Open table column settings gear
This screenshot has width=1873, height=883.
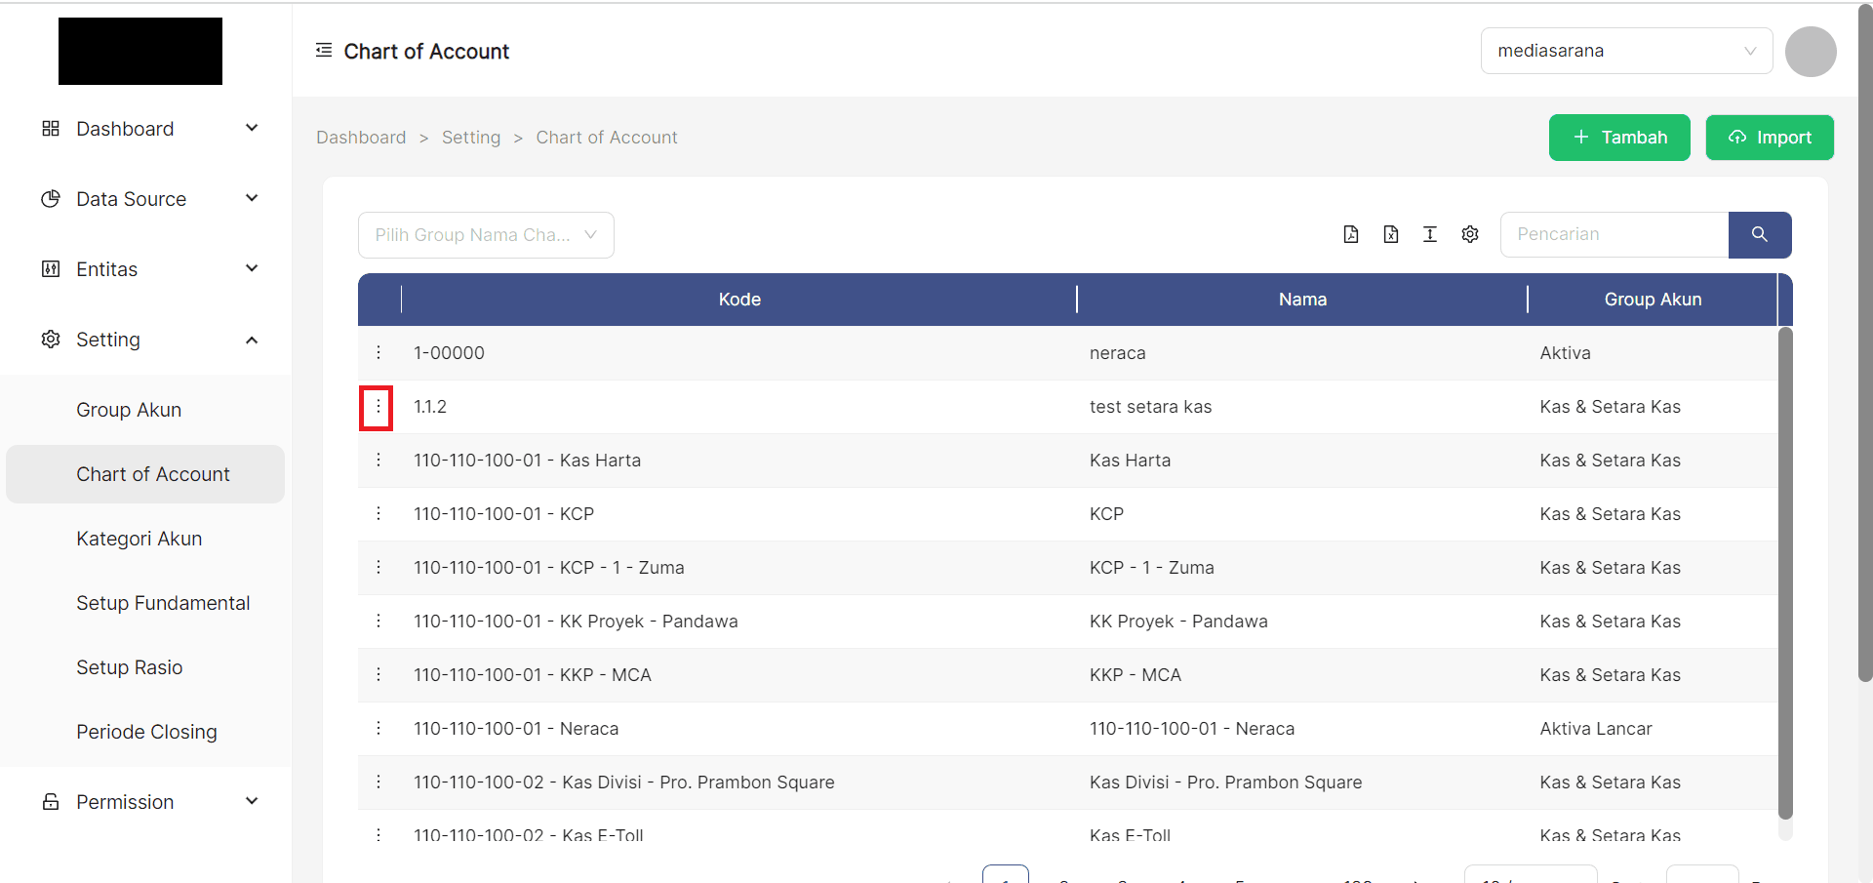click(1470, 234)
